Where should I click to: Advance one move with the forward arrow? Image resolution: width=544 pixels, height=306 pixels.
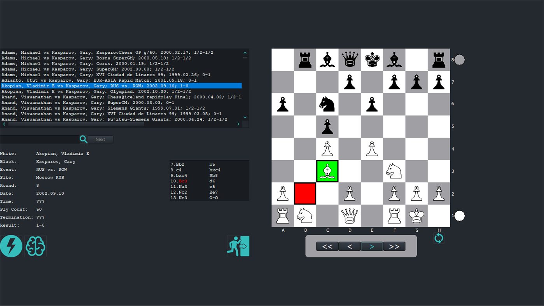click(x=372, y=246)
